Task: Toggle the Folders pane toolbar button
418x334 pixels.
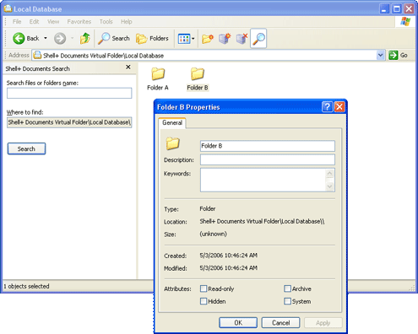Action: coord(152,38)
